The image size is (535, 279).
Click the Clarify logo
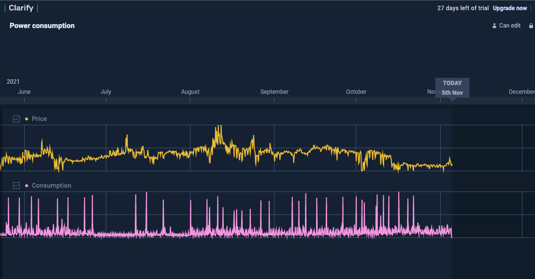click(21, 8)
